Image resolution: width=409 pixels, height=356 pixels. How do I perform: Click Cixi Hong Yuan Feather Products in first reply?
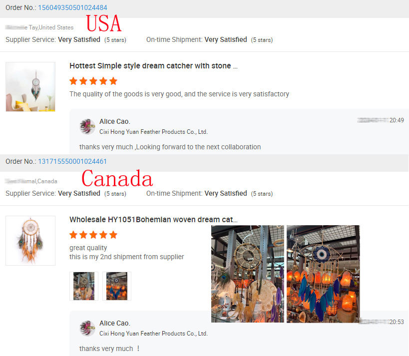coord(153,132)
